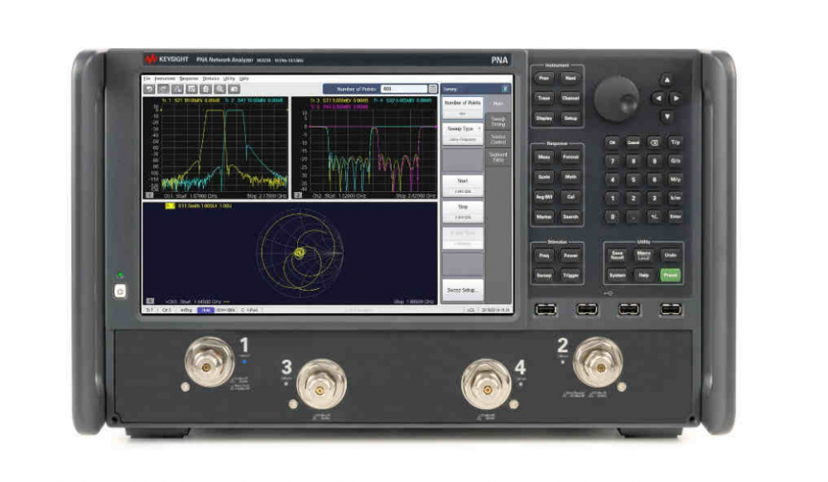Open the Utility menu
This screenshot has height=482, width=828.
[x=229, y=79]
